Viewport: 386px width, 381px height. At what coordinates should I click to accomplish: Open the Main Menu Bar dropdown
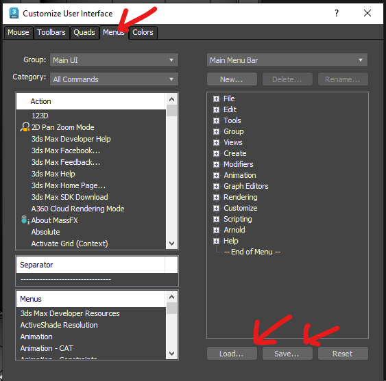click(287, 60)
